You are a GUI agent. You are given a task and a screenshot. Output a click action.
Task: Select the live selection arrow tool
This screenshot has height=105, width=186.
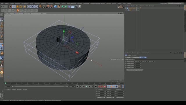(x=10, y=6)
